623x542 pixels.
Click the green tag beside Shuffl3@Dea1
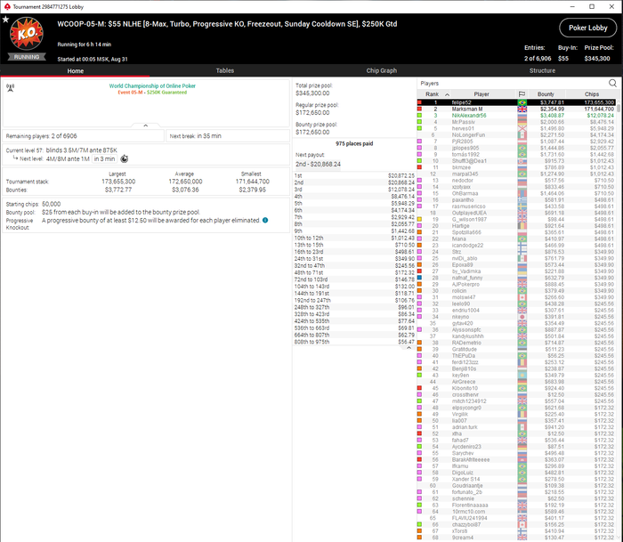(419, 161)
